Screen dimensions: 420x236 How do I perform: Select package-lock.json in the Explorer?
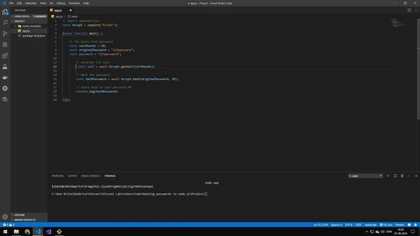[29, 35]
